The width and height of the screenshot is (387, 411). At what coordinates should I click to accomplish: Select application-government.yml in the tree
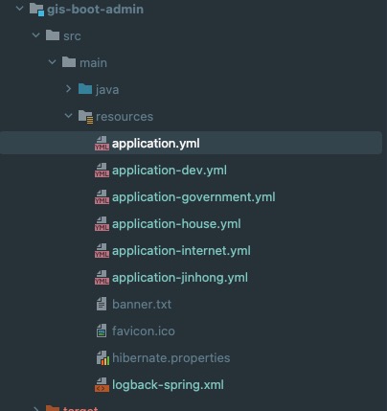pyautogui.click(x=193, y=197)
